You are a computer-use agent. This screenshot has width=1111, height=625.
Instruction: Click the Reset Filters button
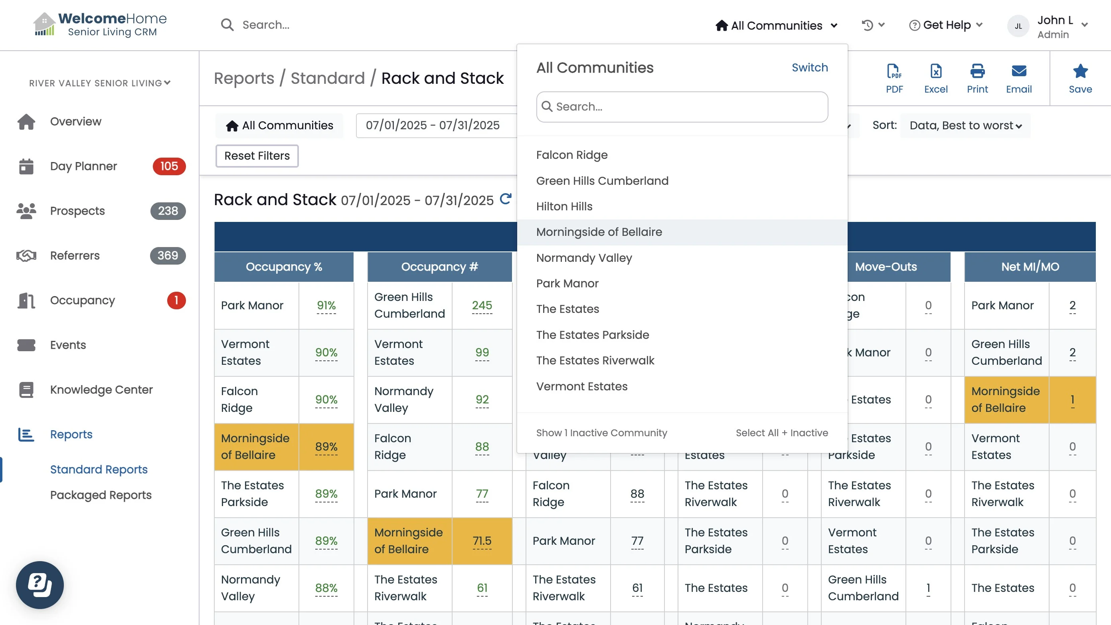coord(257,156)
